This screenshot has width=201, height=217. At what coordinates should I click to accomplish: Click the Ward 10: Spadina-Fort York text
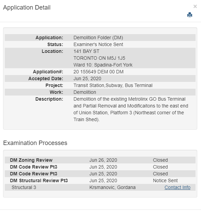[103, 65]
